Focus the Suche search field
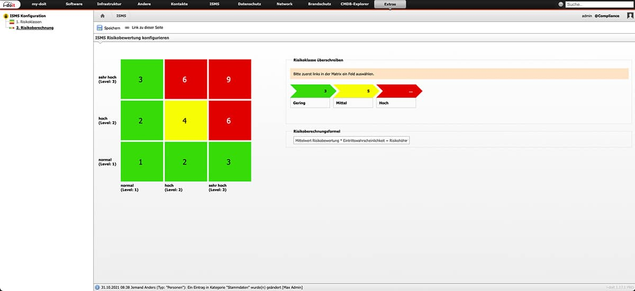The width and height of the screenshot is (635, 291). [599, 4]
